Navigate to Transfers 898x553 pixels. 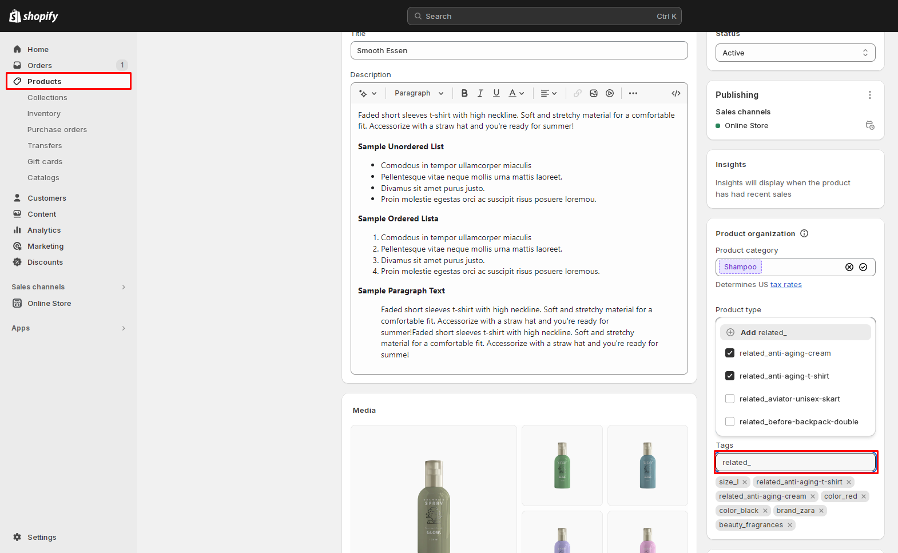coord(45,146)
